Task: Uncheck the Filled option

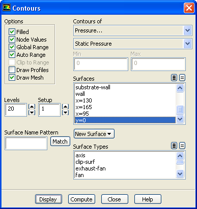Action: (x=12, y=32)
